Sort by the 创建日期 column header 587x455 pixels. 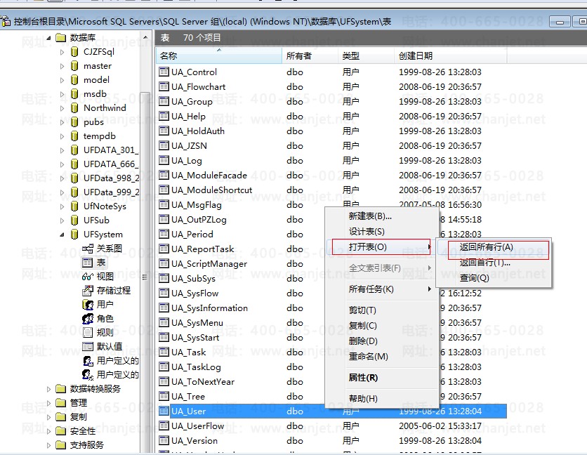(451, 55)
